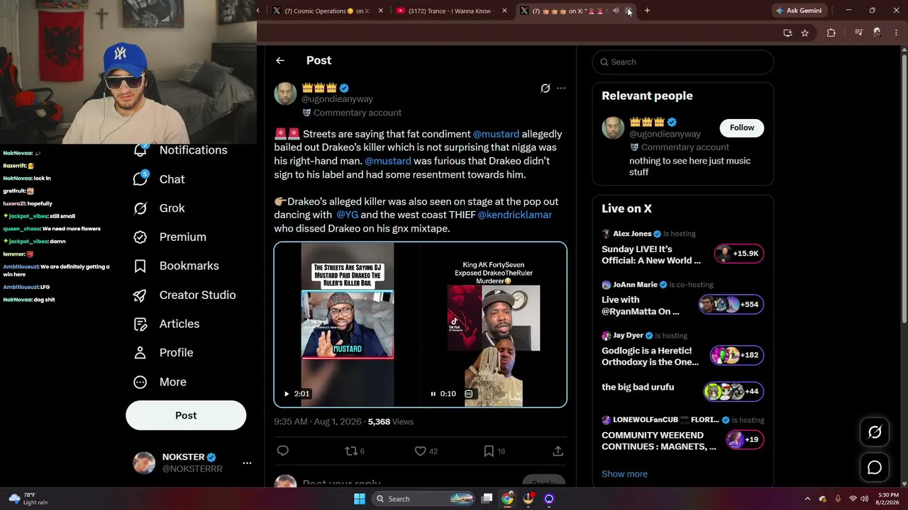Open Profile in the X sidebar
908x510 pixels.
pos(163,353)
